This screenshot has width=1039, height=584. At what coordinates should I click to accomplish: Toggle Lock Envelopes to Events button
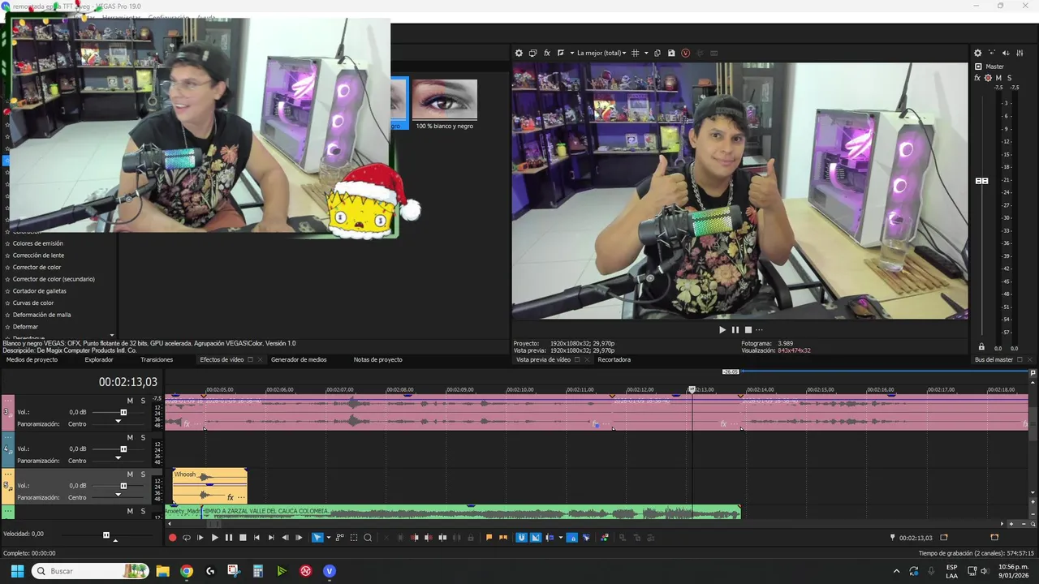pos(572,538)
